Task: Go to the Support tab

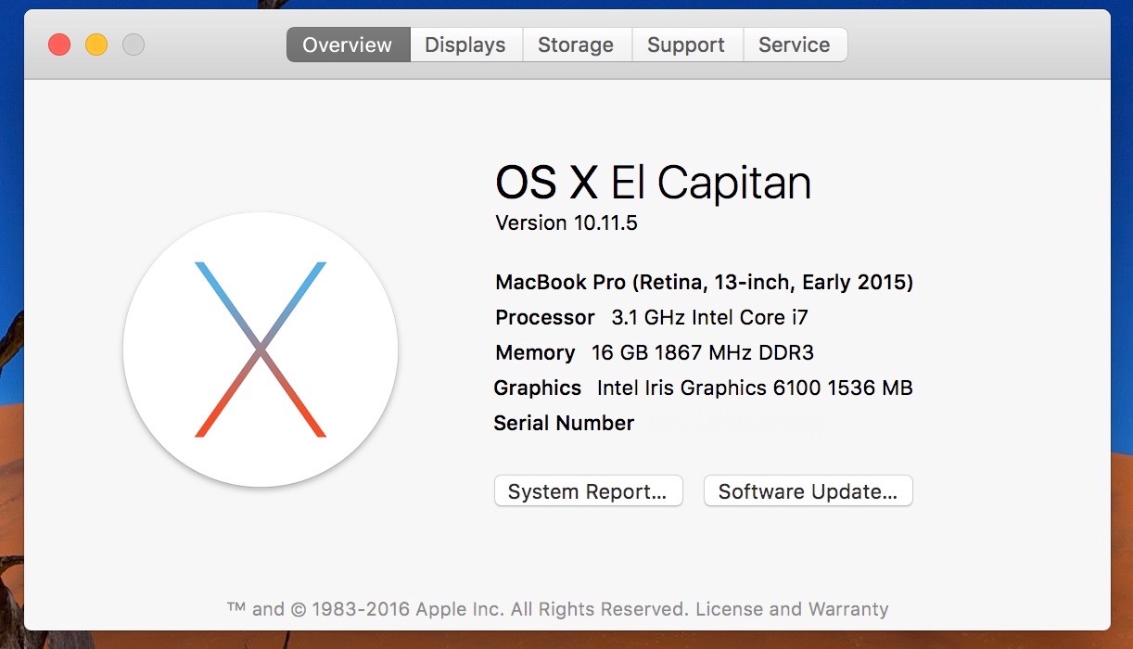Action: pos(686,45)
